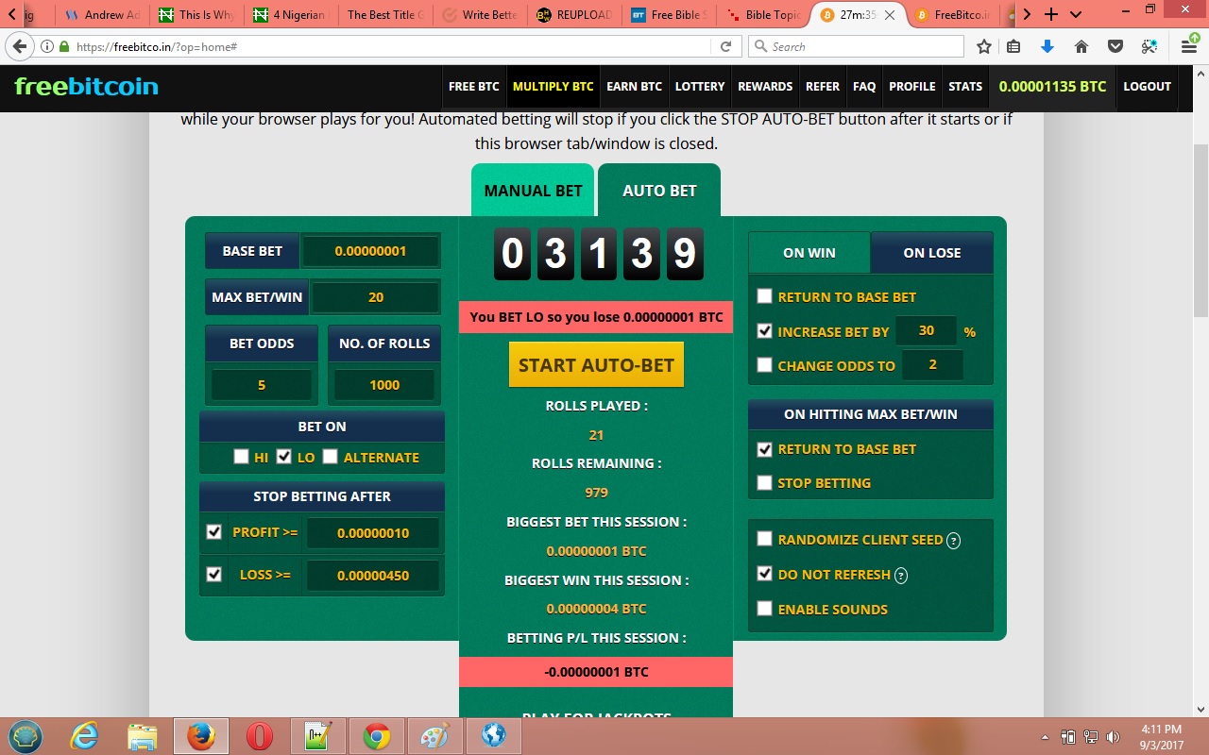This screenshot has width=1209, height=755.
Task: Enable Randomize Client Seed
Action: (x=765, y=539)
